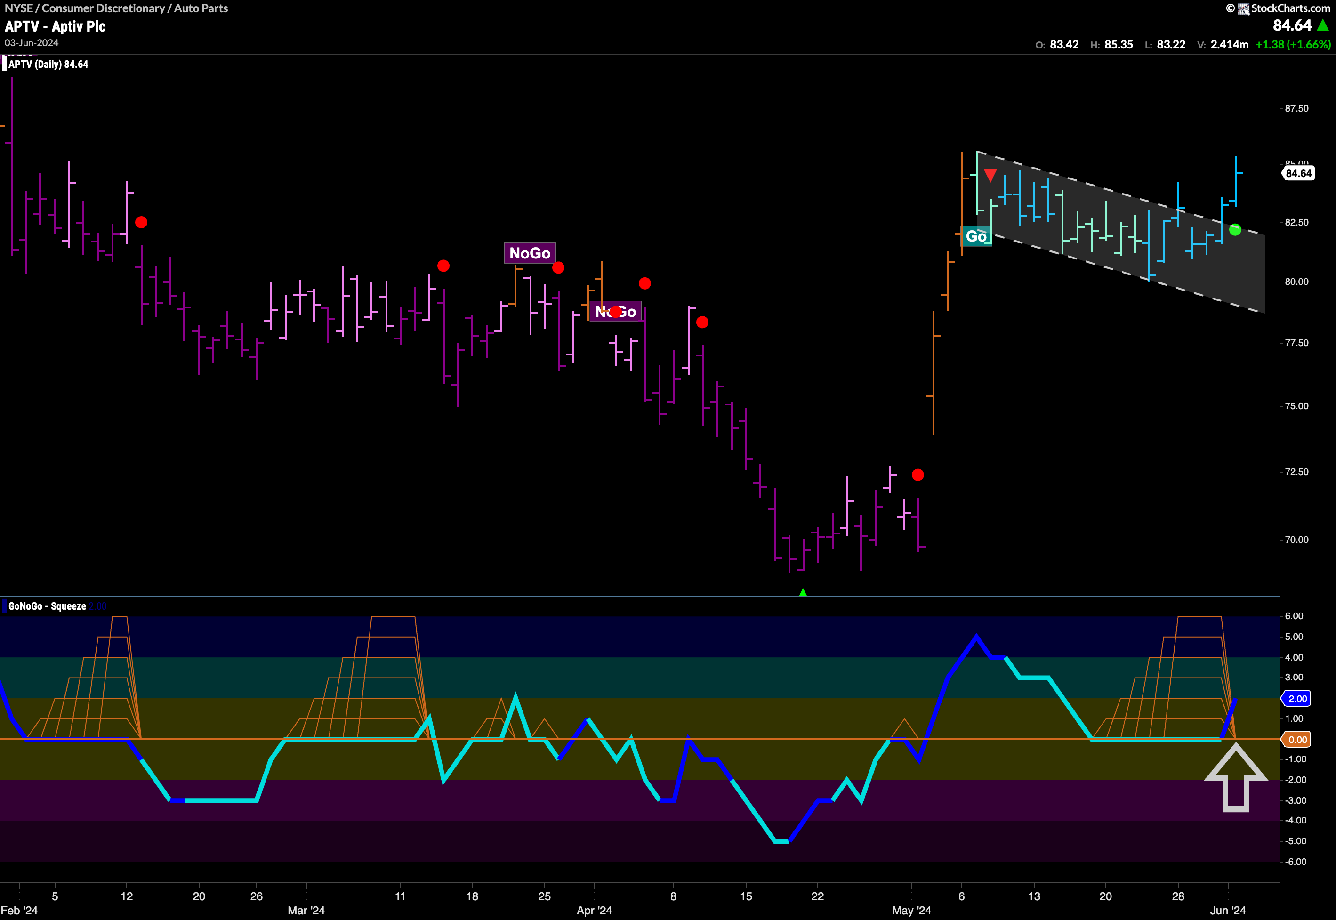The width and height of the screenshot is (1336, 920).
Task: Click the 87.50 price axis label
Action: 1297,108
